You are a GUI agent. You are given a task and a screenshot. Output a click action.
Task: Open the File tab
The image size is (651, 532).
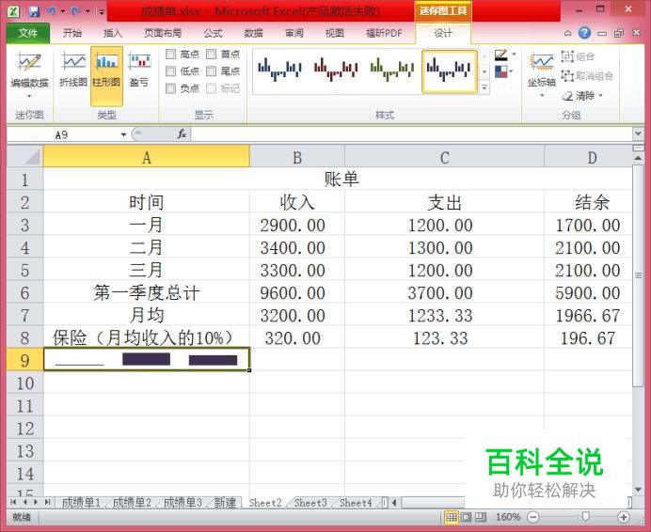pyautogui.click(x=28, y=33)
